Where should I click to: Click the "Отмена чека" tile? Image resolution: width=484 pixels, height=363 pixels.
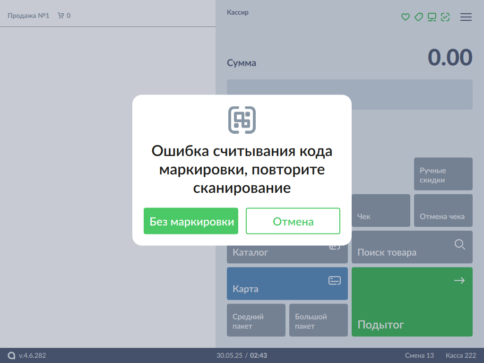(443, 211)
